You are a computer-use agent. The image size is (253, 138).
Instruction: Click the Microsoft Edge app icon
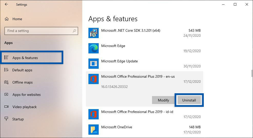(93, 48)
